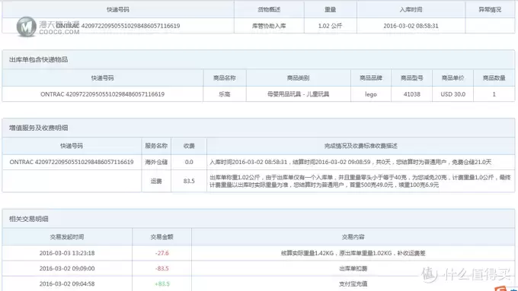Select the green '+83.5' transaction amount

(161, 283)
